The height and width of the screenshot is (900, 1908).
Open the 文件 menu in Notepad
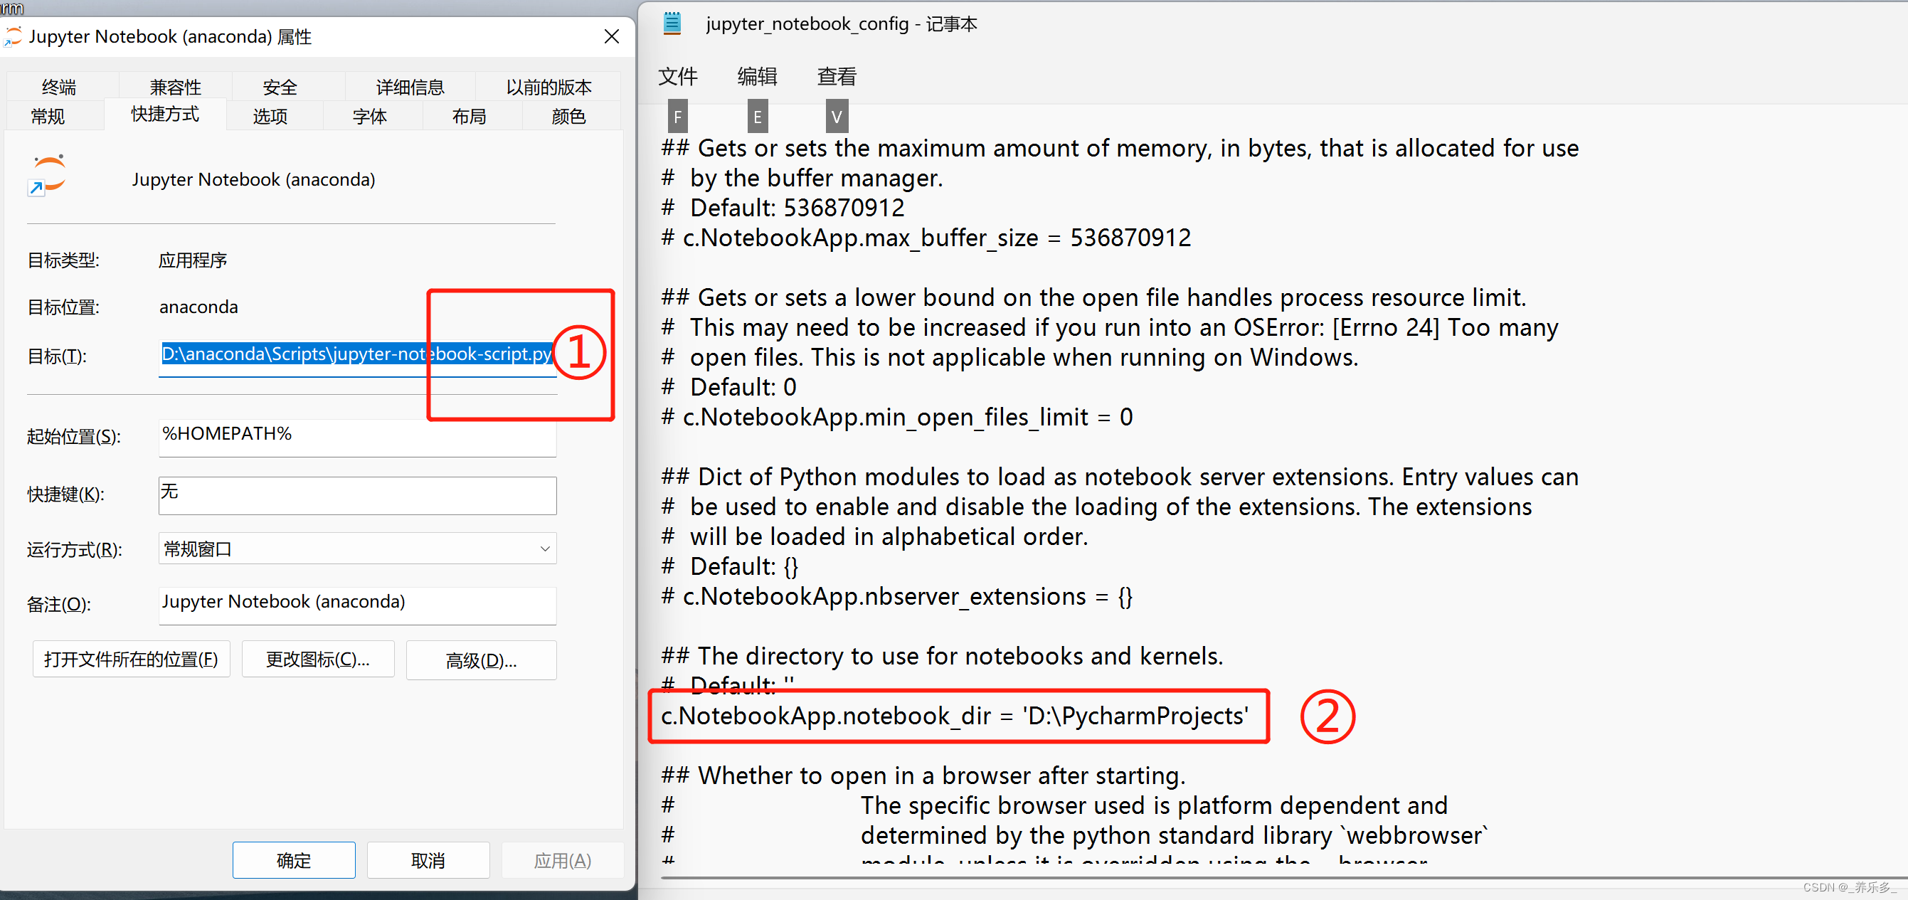tap(677, 76)
